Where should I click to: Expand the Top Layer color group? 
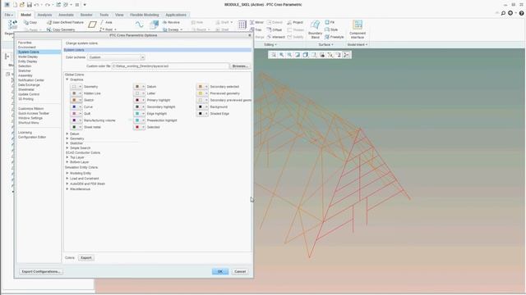point(67,157)
